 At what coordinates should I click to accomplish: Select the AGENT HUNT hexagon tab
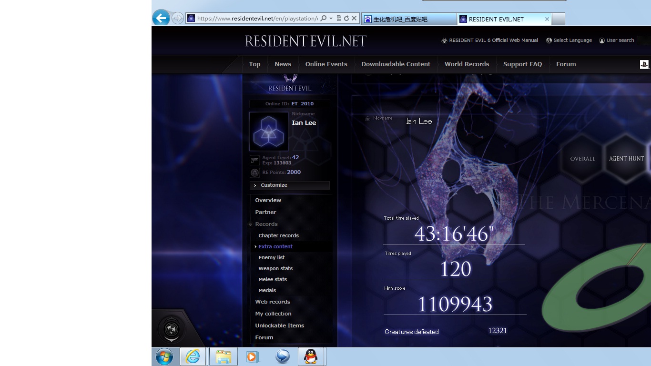click(626, 159)
